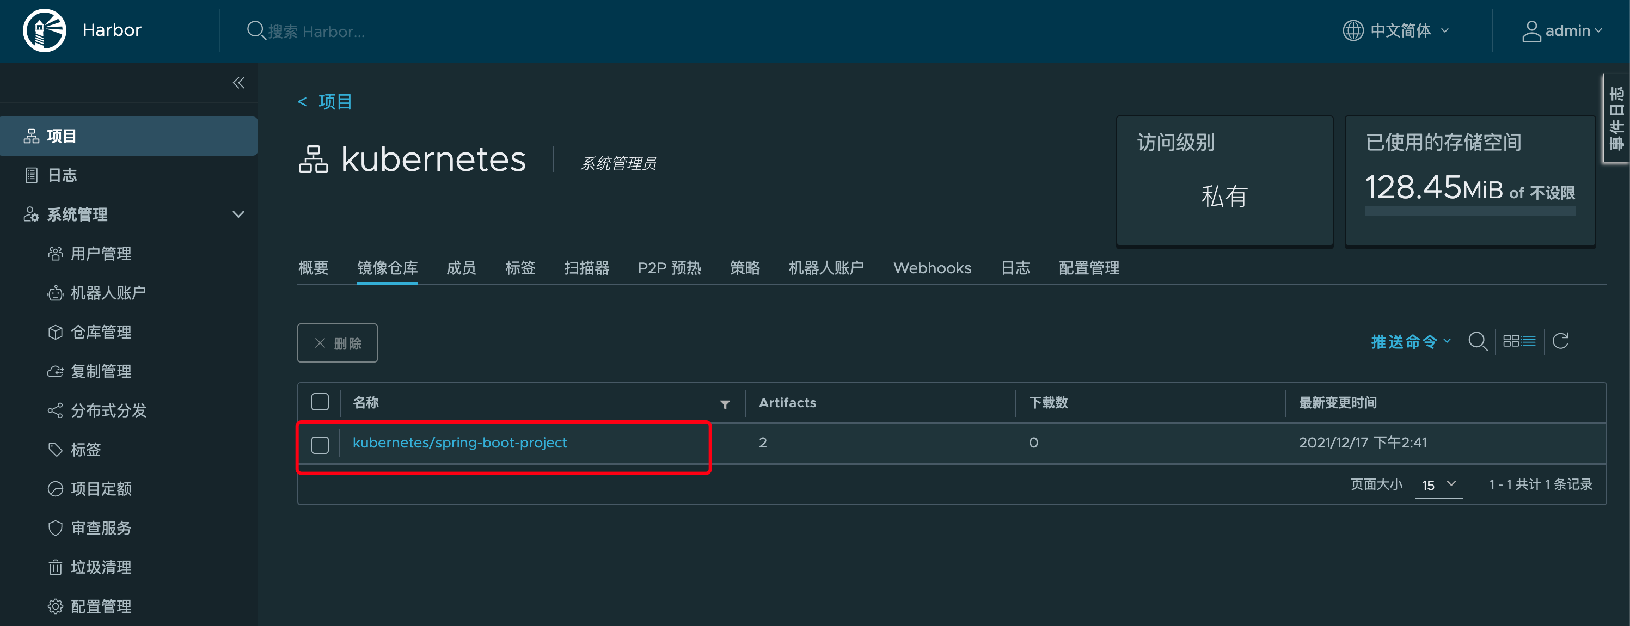This screenshot has height=626, width=1630.
Task: Open the page size 15 dropdown
Action: (x=1439, y=485)
